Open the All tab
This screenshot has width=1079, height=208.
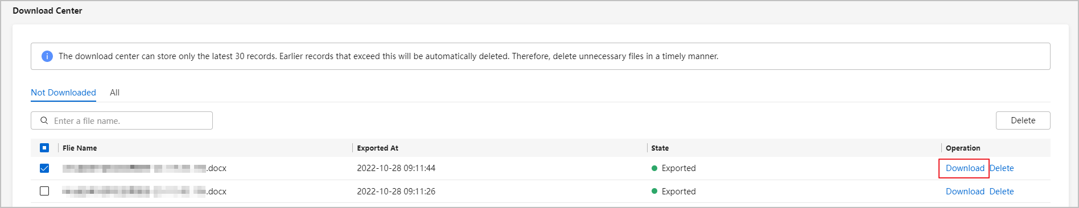[114, 93]
